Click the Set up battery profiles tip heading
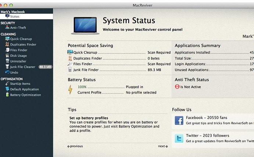The height and width of the screenshot is (157, 254). point(89,118)
